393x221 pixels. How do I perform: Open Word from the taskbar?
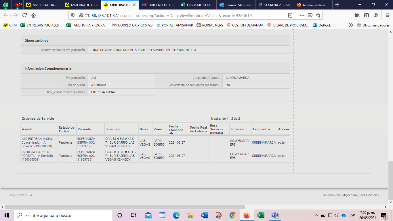point(204,215)
